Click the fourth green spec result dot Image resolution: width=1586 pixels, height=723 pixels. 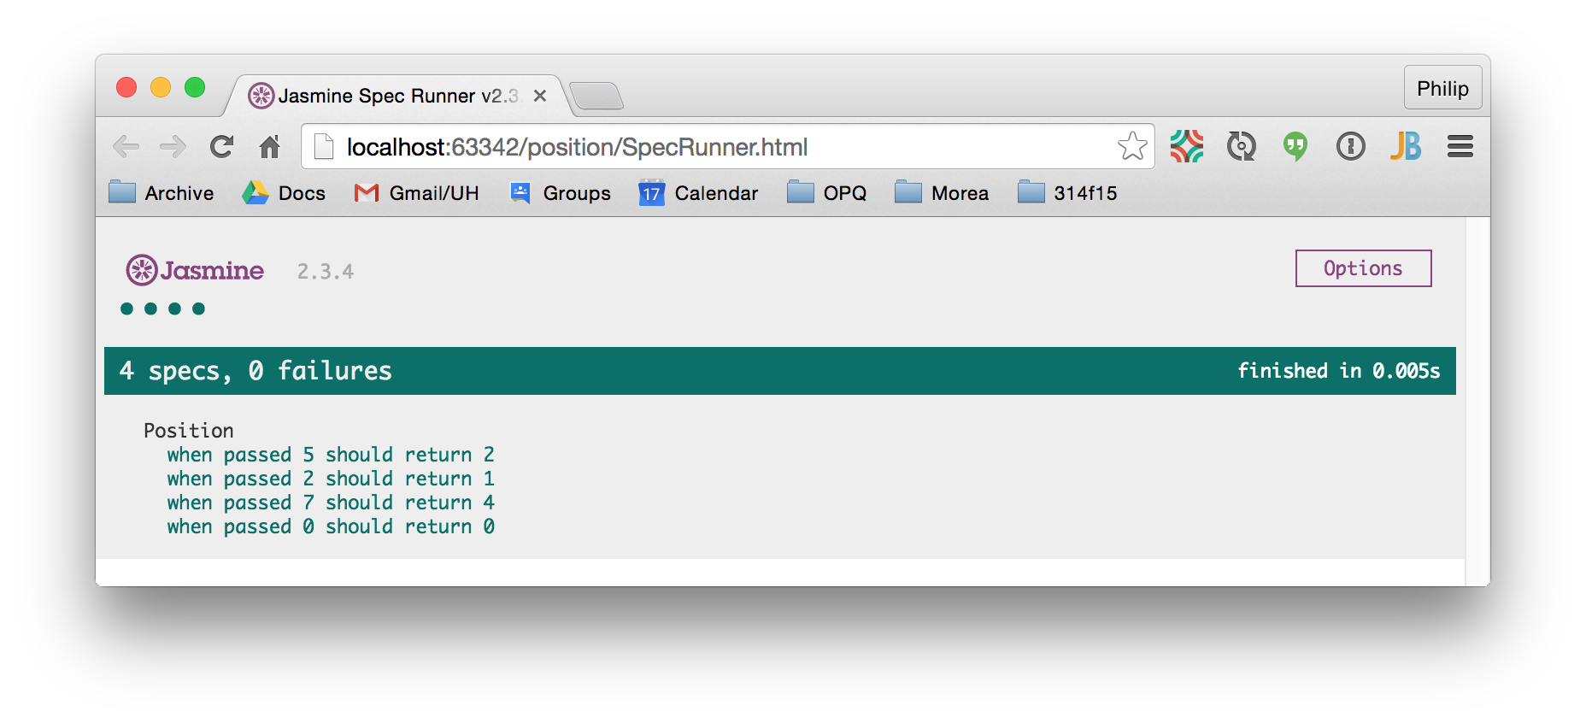coord(198,309)
